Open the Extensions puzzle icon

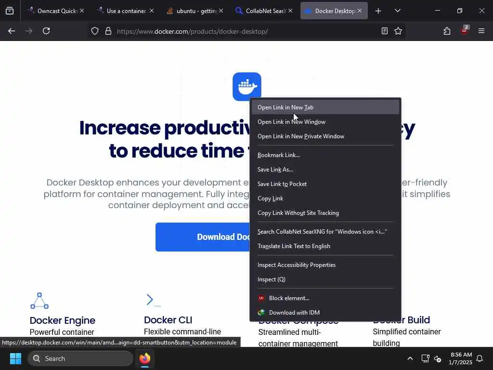(x=447, y=31)
